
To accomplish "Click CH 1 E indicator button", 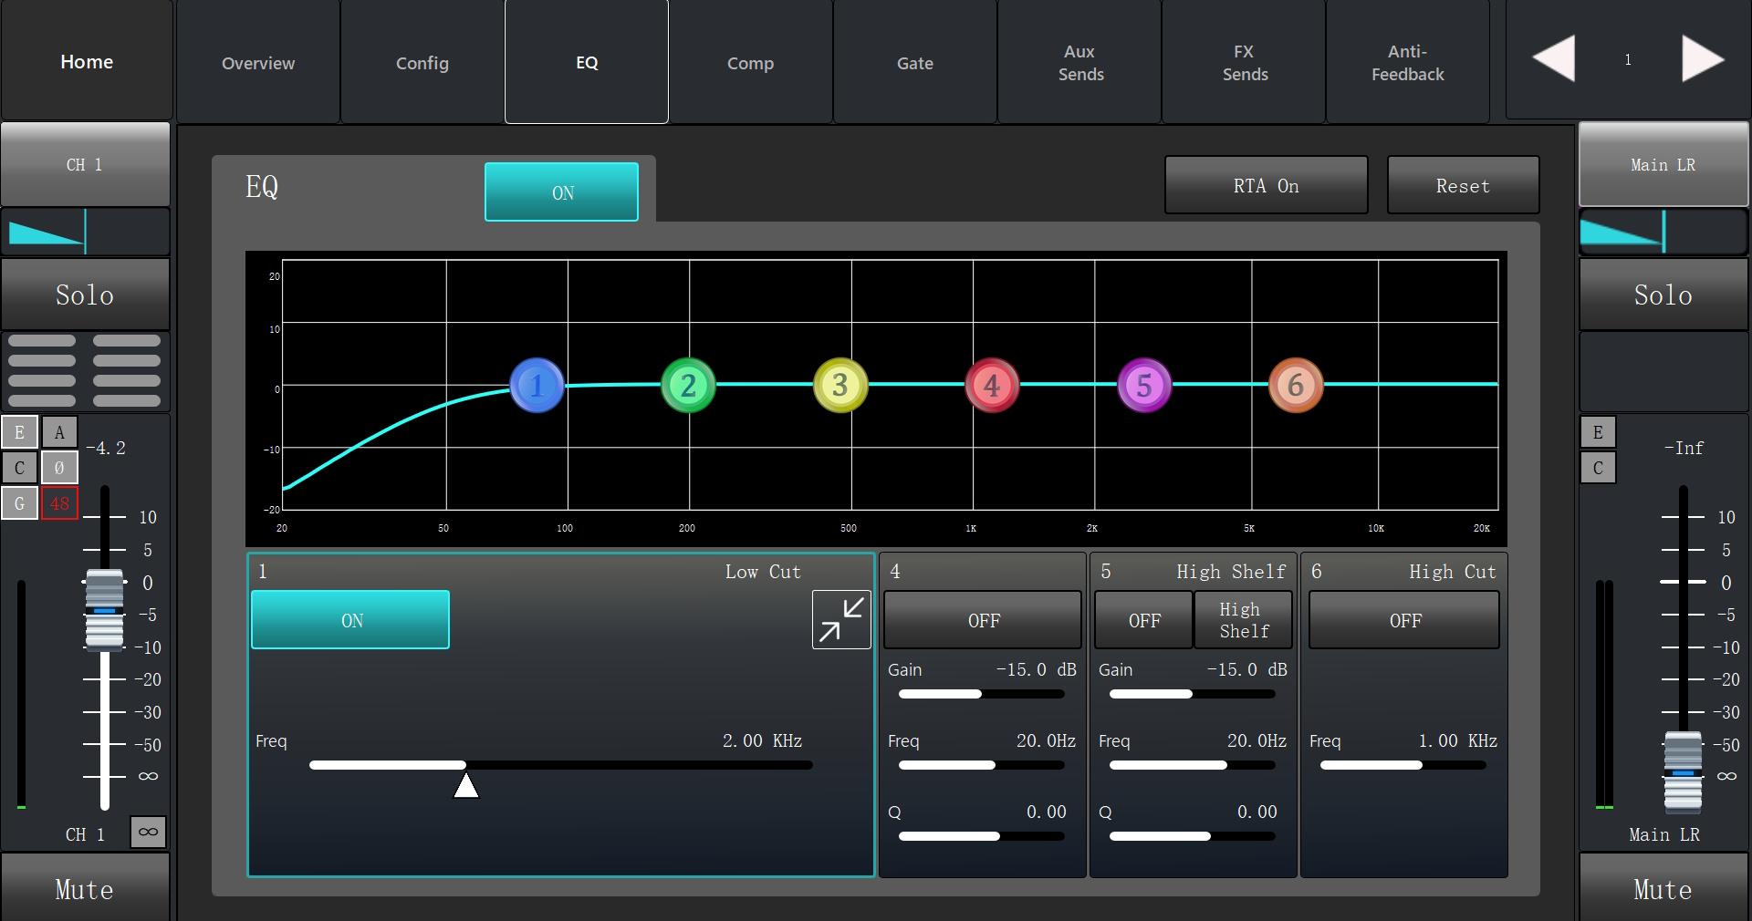I will pos(19,432).
